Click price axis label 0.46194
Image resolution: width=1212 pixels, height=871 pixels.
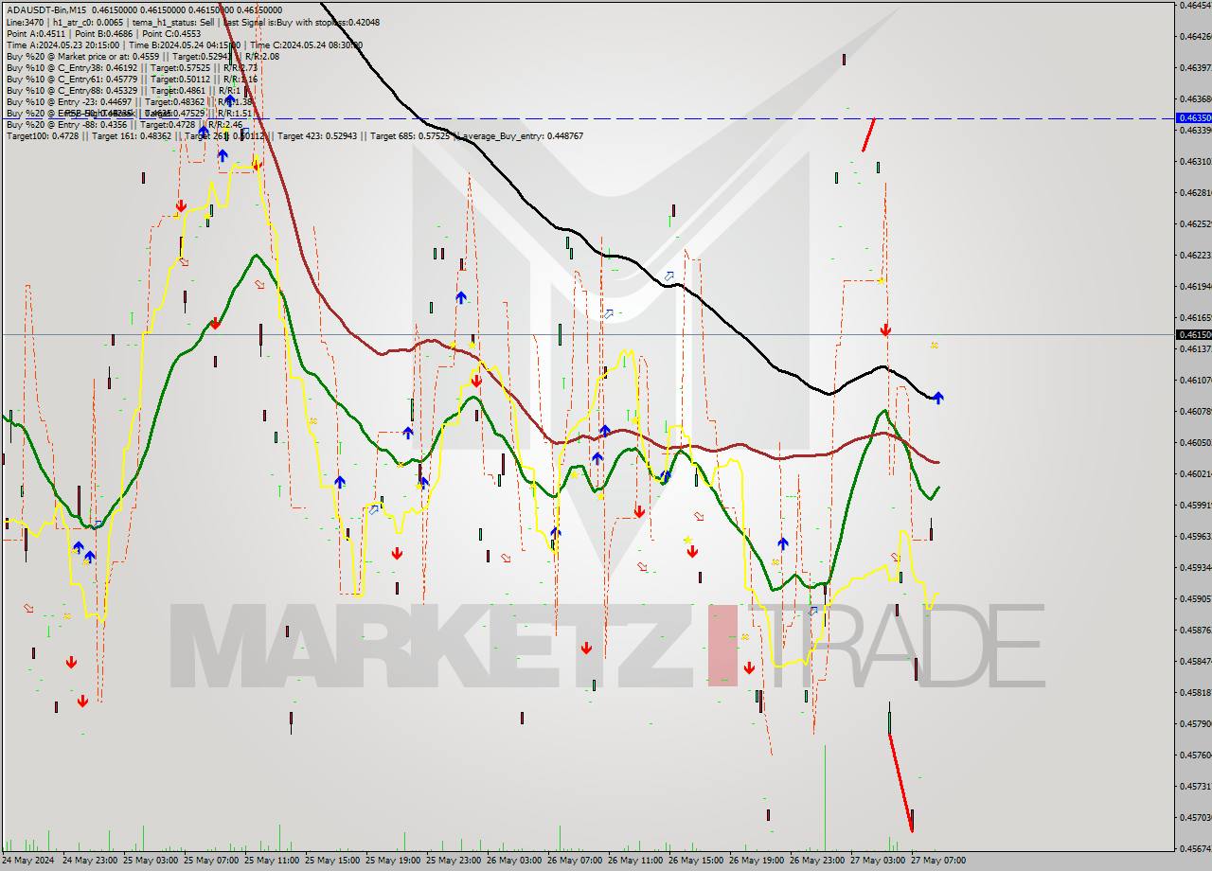point(1194,286)
